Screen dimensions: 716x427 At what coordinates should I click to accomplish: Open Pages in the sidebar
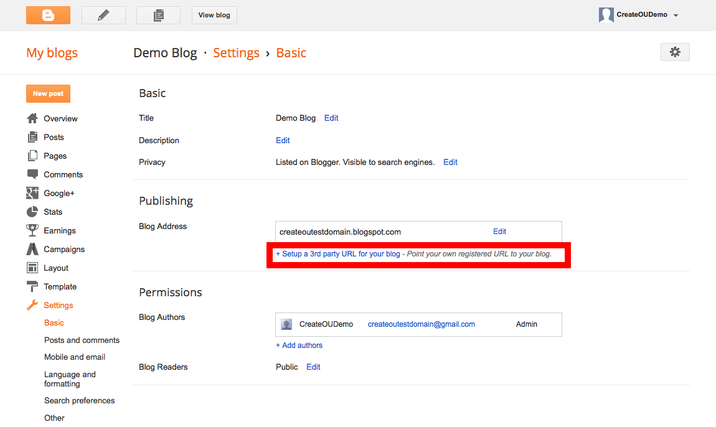[55, 156]
